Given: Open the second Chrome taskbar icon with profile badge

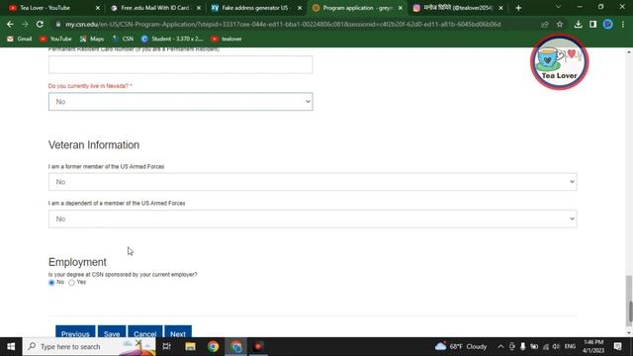Looking at the screenshot, I should [x=236, y=346].
